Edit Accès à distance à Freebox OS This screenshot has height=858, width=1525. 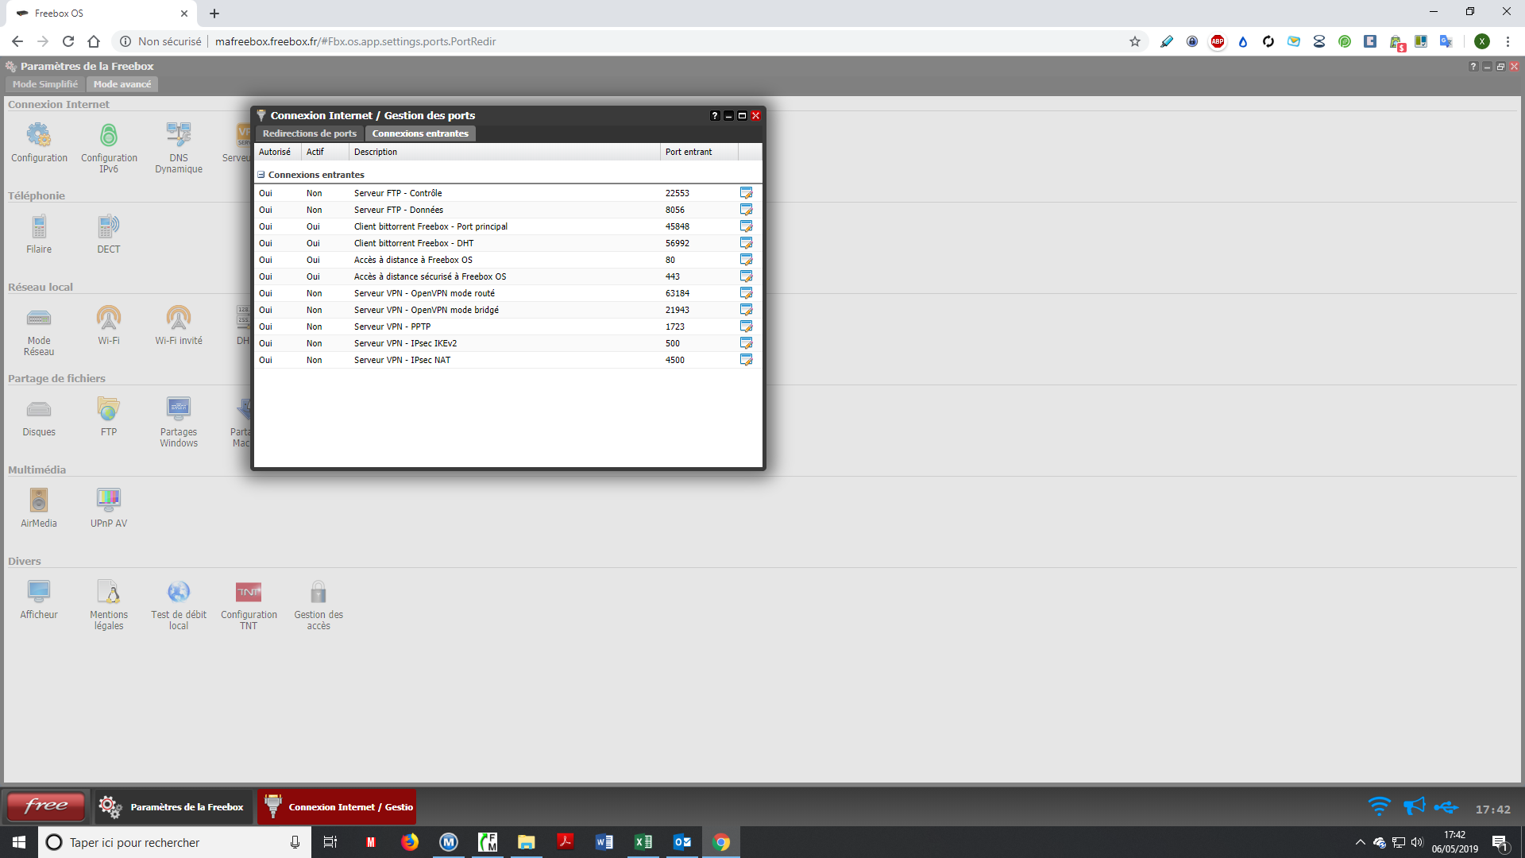[746, 260]
